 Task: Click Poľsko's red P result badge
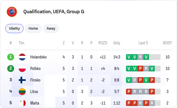tap(140, 69)
